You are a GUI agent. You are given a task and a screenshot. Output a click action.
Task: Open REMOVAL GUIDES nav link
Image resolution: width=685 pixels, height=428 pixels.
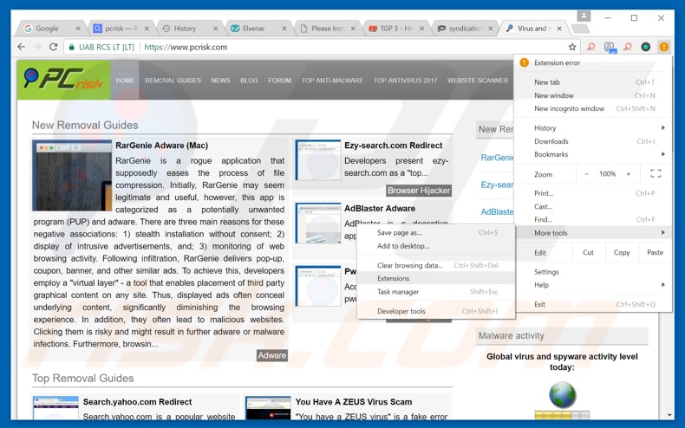coord(173,81)
